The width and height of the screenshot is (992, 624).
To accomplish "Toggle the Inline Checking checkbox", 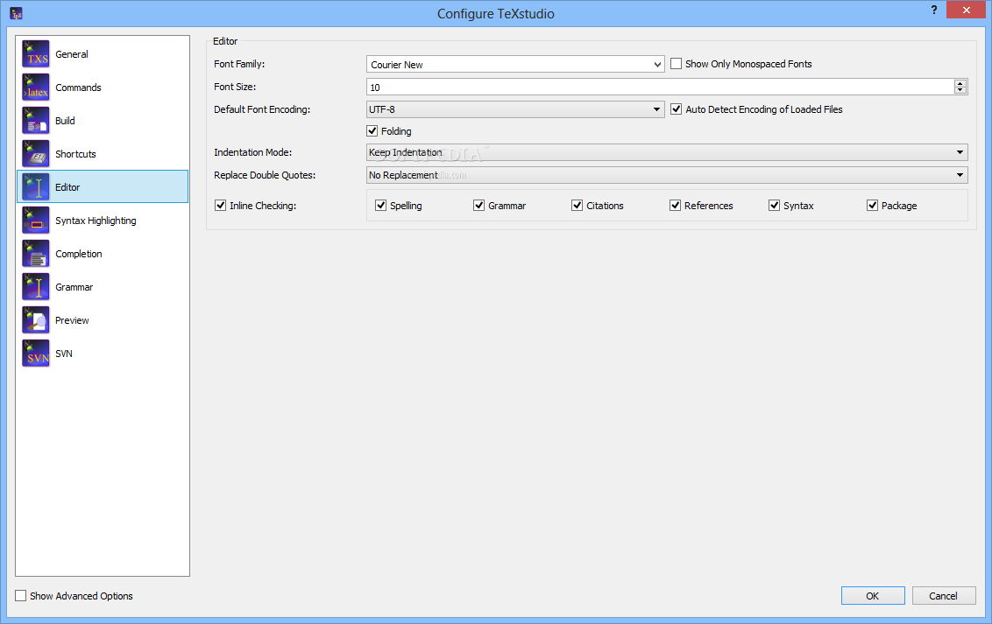I will (x=220, y=206).
